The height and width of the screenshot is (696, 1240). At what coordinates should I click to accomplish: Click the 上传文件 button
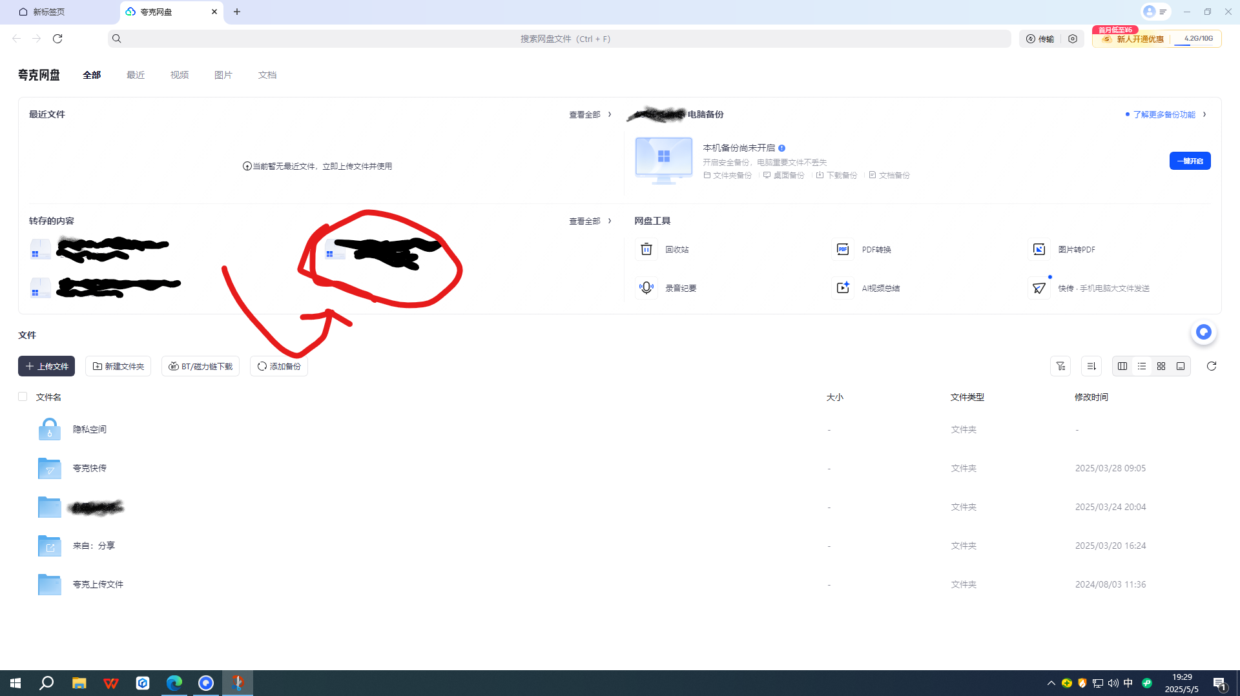[46, 366]
